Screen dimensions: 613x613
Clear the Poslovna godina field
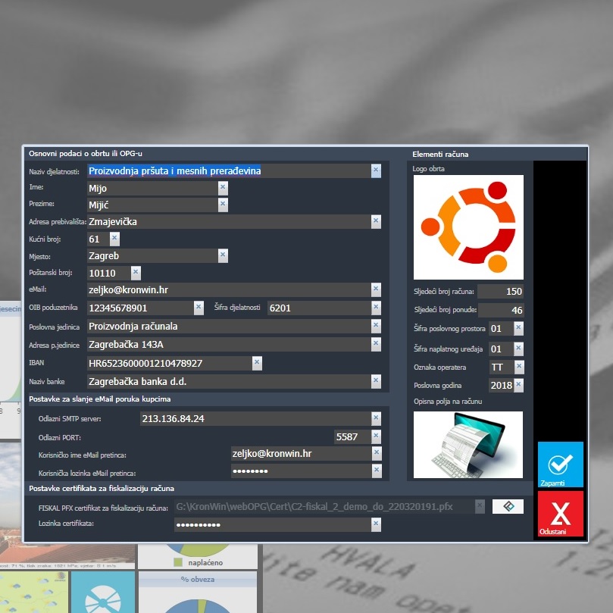pos(518,385)
